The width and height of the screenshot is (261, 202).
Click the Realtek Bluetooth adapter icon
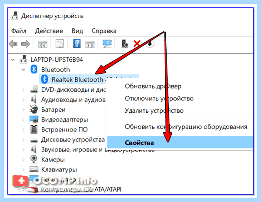coord(44,79)
